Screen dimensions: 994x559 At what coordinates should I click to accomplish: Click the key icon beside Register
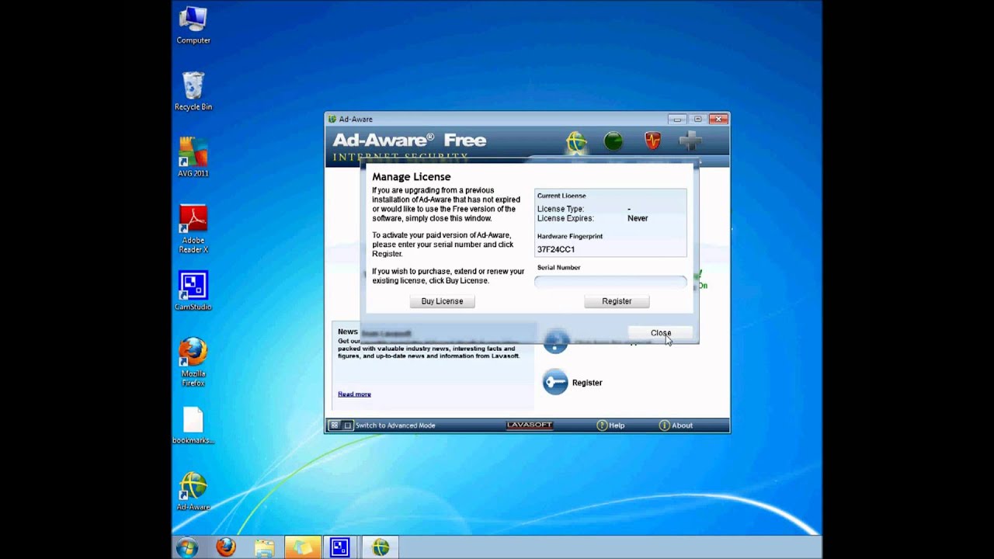(555, 382)
